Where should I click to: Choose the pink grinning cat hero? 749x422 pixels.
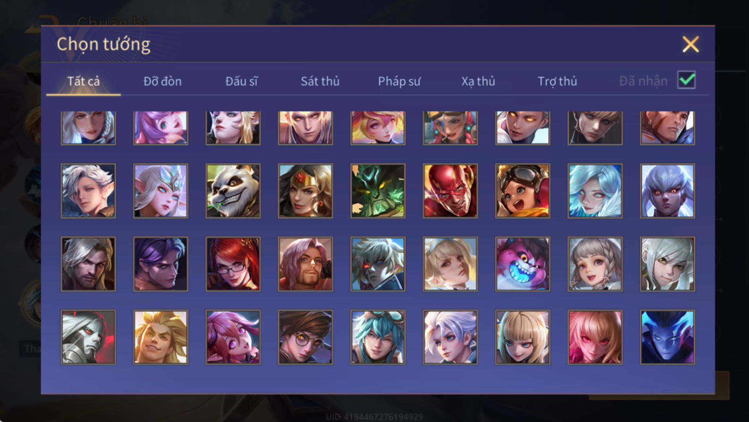(523, 264)
